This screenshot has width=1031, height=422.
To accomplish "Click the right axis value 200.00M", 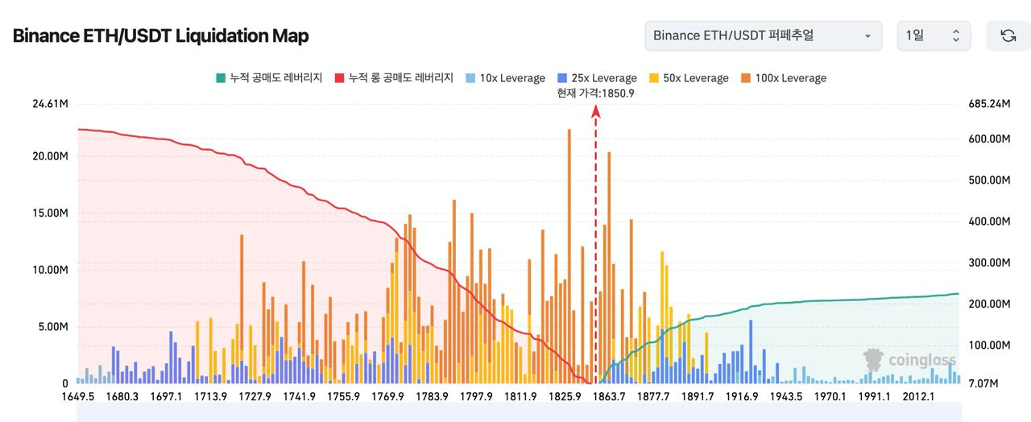I will pyautogui.click(x=988, y=304).
